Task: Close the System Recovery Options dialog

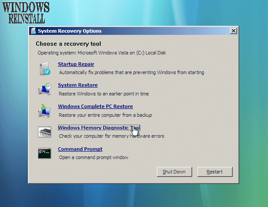Action: [233, 31]
